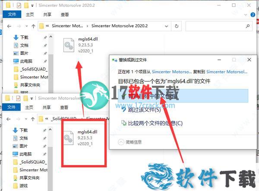Select 游戏 folder in the lower window sidebar
Screen dimensions: 259x191
(20, 186)
